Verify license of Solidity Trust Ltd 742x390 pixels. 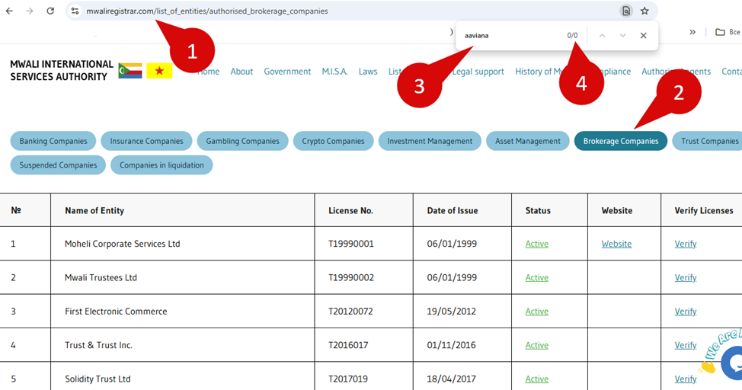tap(685, 379)
